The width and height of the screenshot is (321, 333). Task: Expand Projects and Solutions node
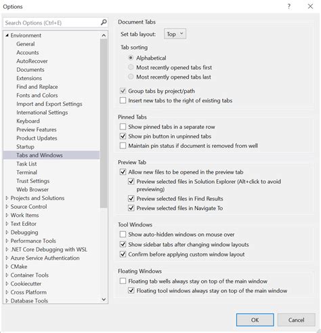click(x=7, y=198)
